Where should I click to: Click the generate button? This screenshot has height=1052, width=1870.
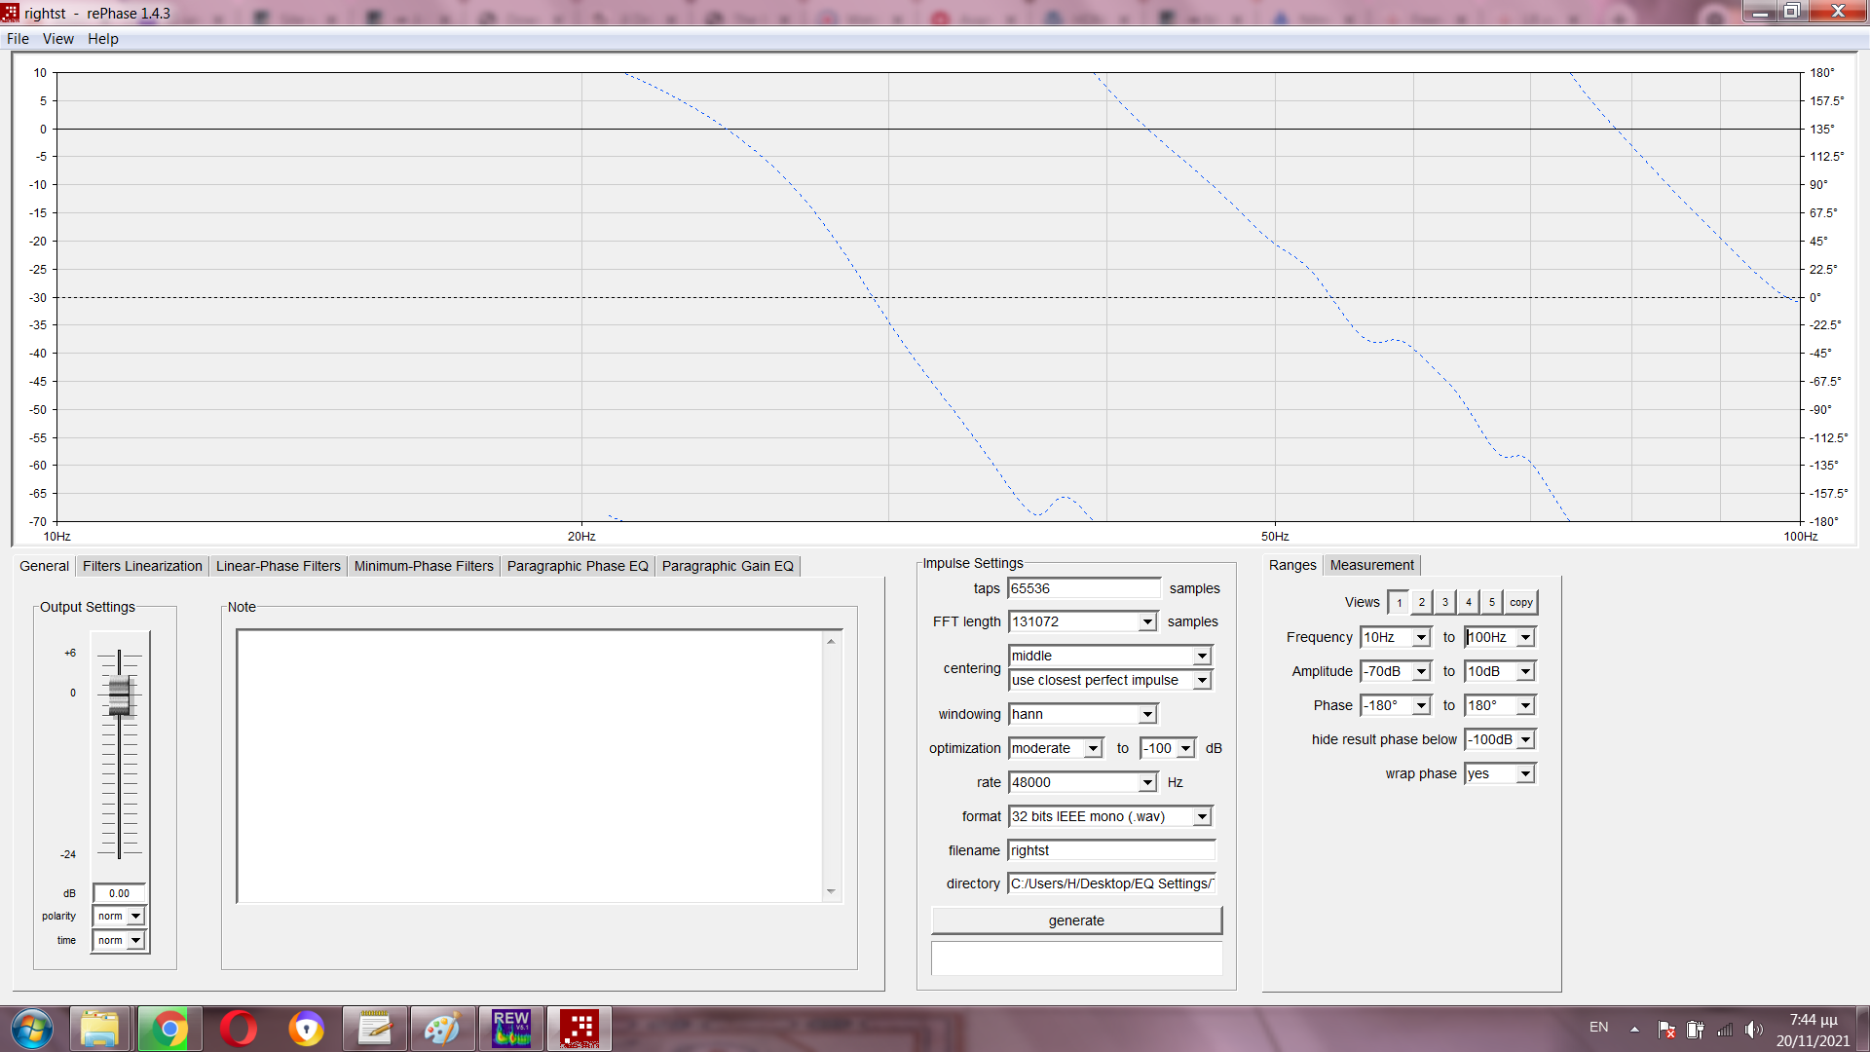pos(1076,920)
